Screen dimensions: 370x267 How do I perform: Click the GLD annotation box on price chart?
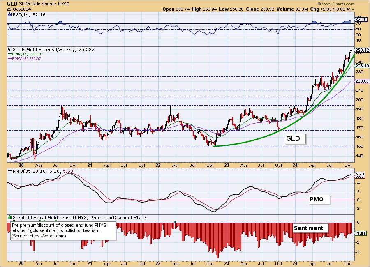point(295,139)
